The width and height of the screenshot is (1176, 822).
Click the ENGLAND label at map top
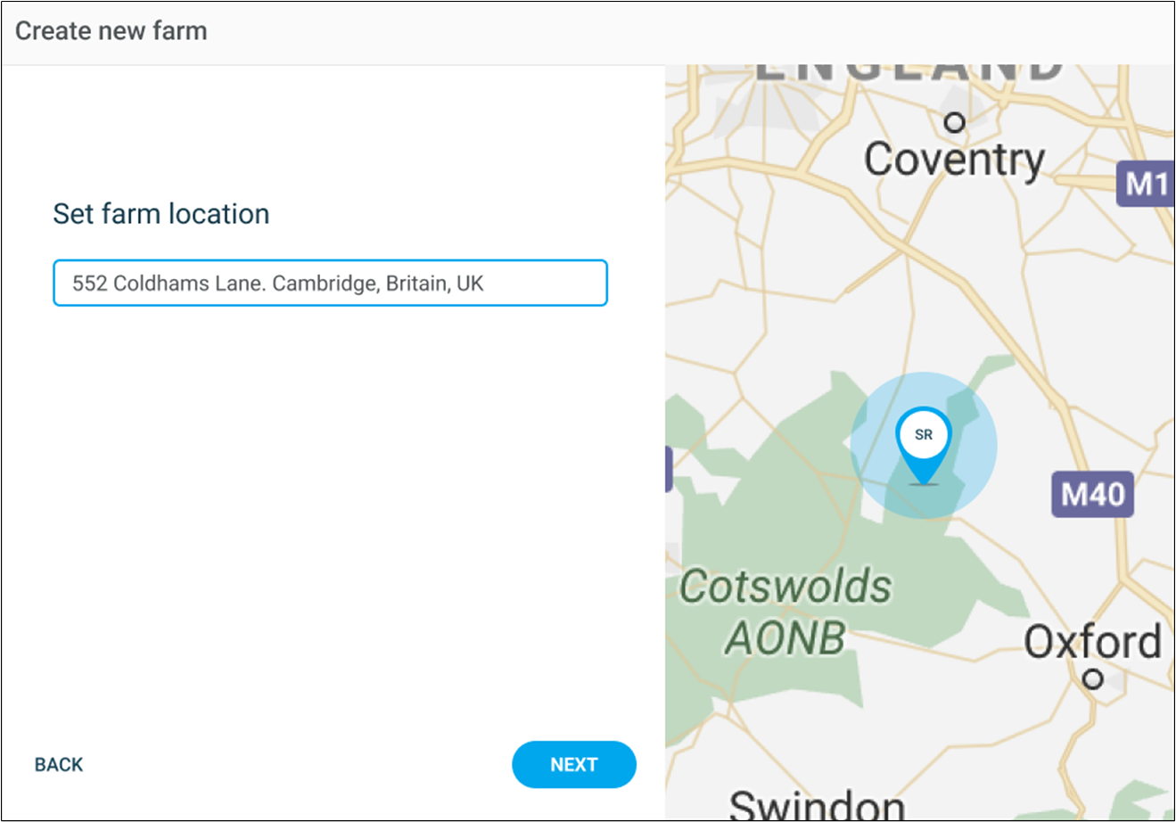909,71
